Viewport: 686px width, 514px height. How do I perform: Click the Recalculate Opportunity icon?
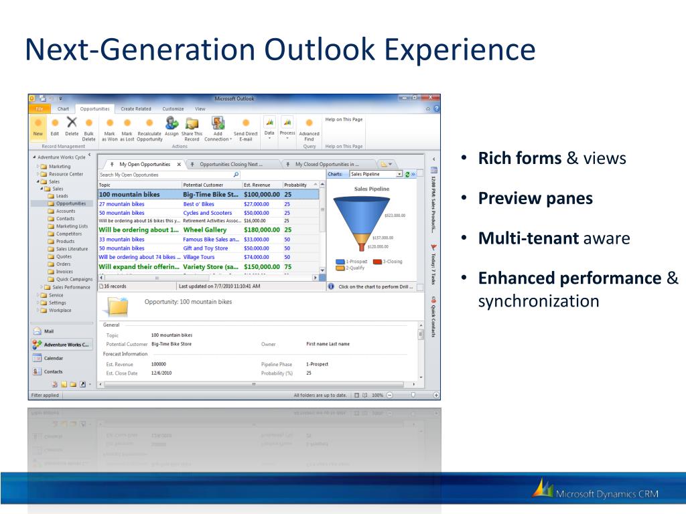149,123
